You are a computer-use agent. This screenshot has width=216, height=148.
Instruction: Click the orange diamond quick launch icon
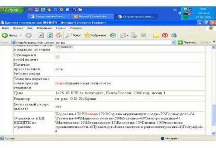[49, 10]
